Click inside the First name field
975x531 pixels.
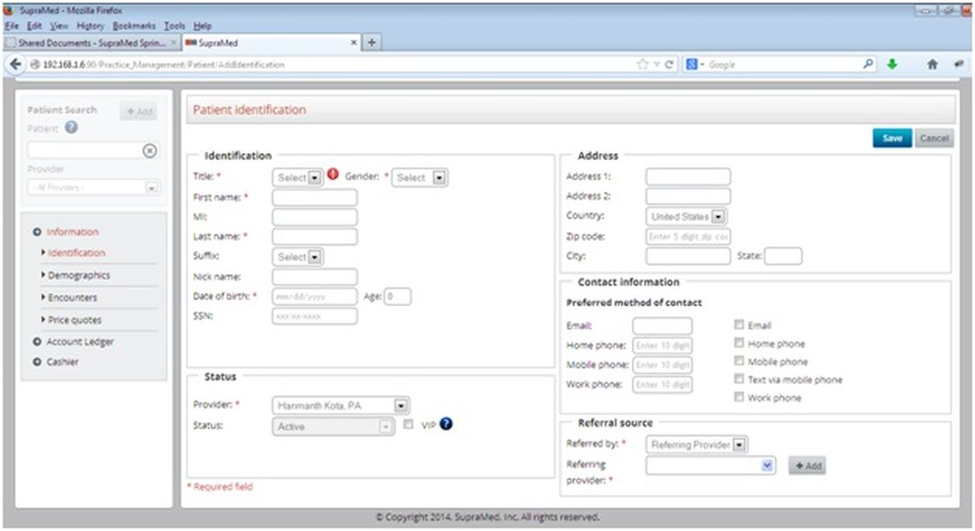pos(314,196)
